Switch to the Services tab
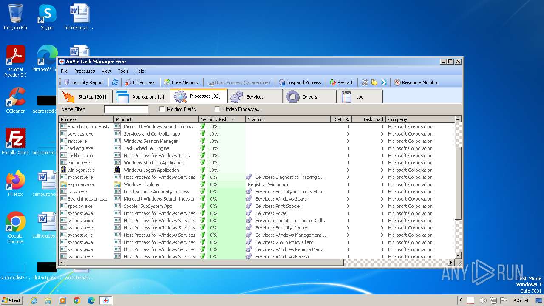Image resolution: width=544 pixels, height=306 pixels. [255, 96]
